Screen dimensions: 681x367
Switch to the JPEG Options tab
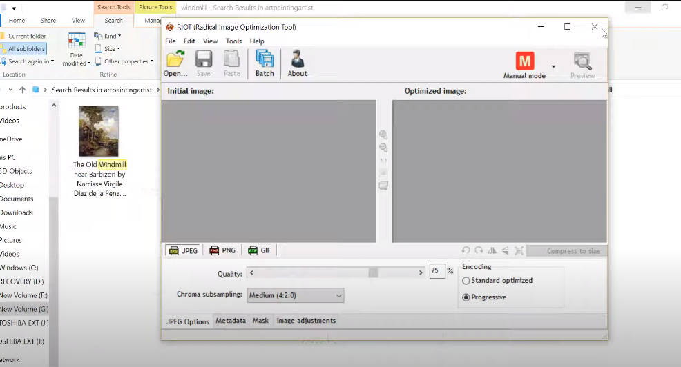[x=188, y=321]
